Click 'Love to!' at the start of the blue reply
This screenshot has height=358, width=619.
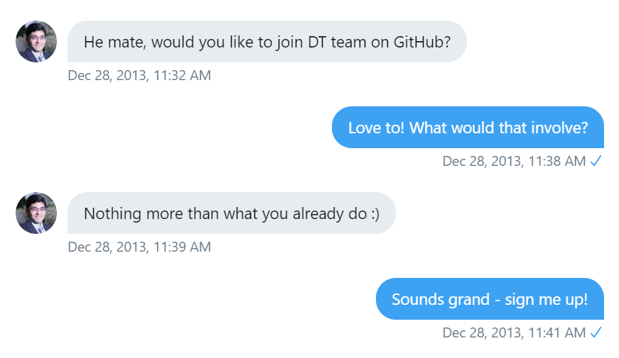coord(376,128)
